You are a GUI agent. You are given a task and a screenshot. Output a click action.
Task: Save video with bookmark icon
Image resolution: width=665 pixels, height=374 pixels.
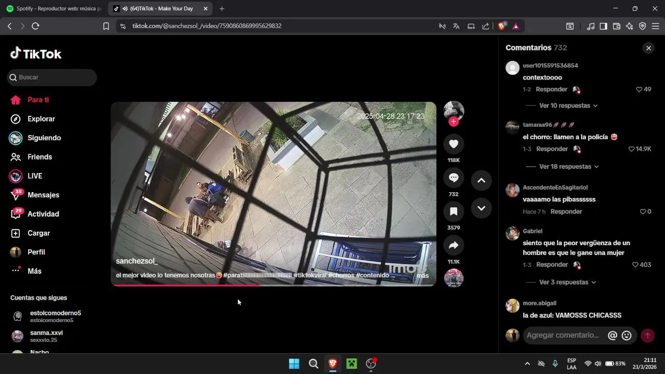coord(454,211)
